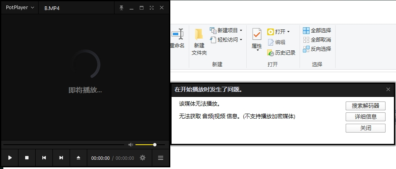
Task: Toggle PotPlayer fullscreen mode
Action: click(x=151, y=8)
